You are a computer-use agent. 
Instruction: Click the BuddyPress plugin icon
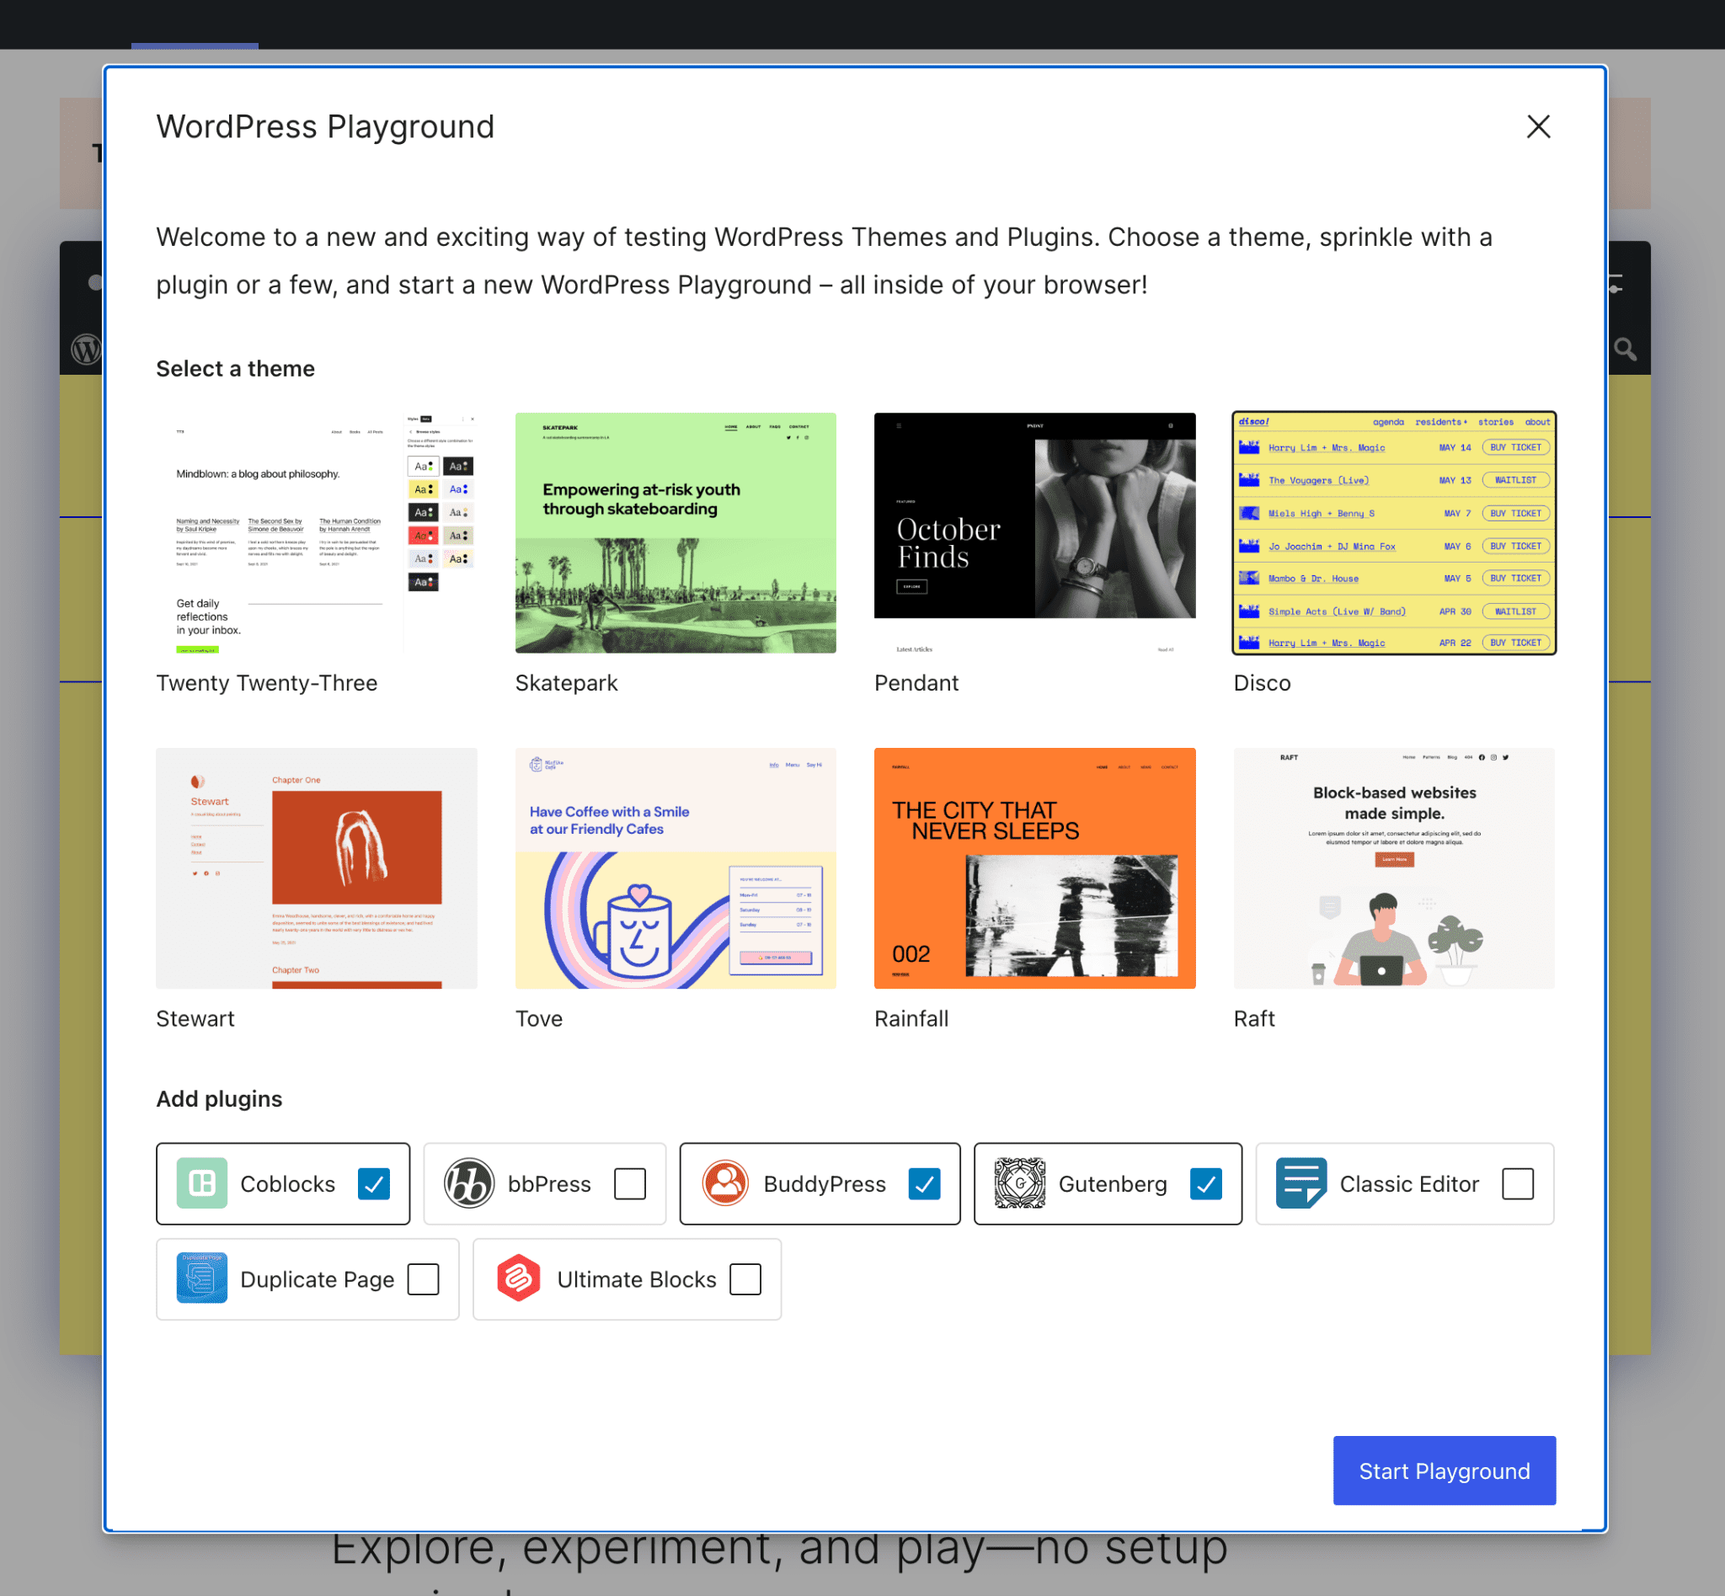(x=723, y=1182)
